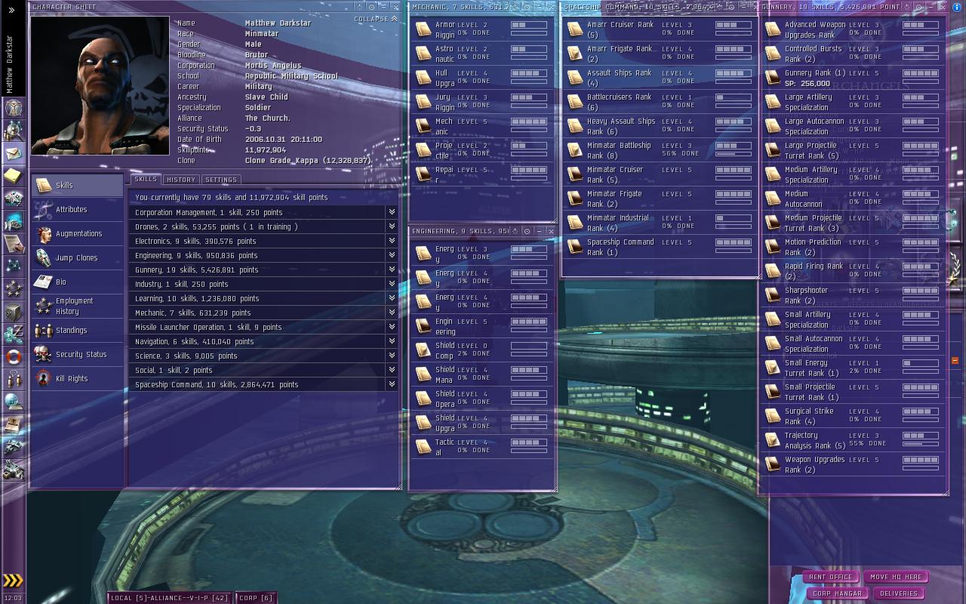Click the book icon beside Controlled Bursts

(773, 54)
